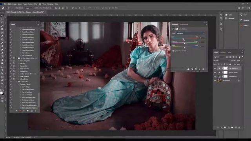Open the Auto-Select Layer dropdown
The height and width of the screenshot is (141, 251).
[x=29, y=8]
